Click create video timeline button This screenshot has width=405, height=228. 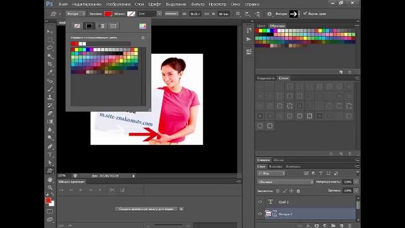(x=146, y=209)
